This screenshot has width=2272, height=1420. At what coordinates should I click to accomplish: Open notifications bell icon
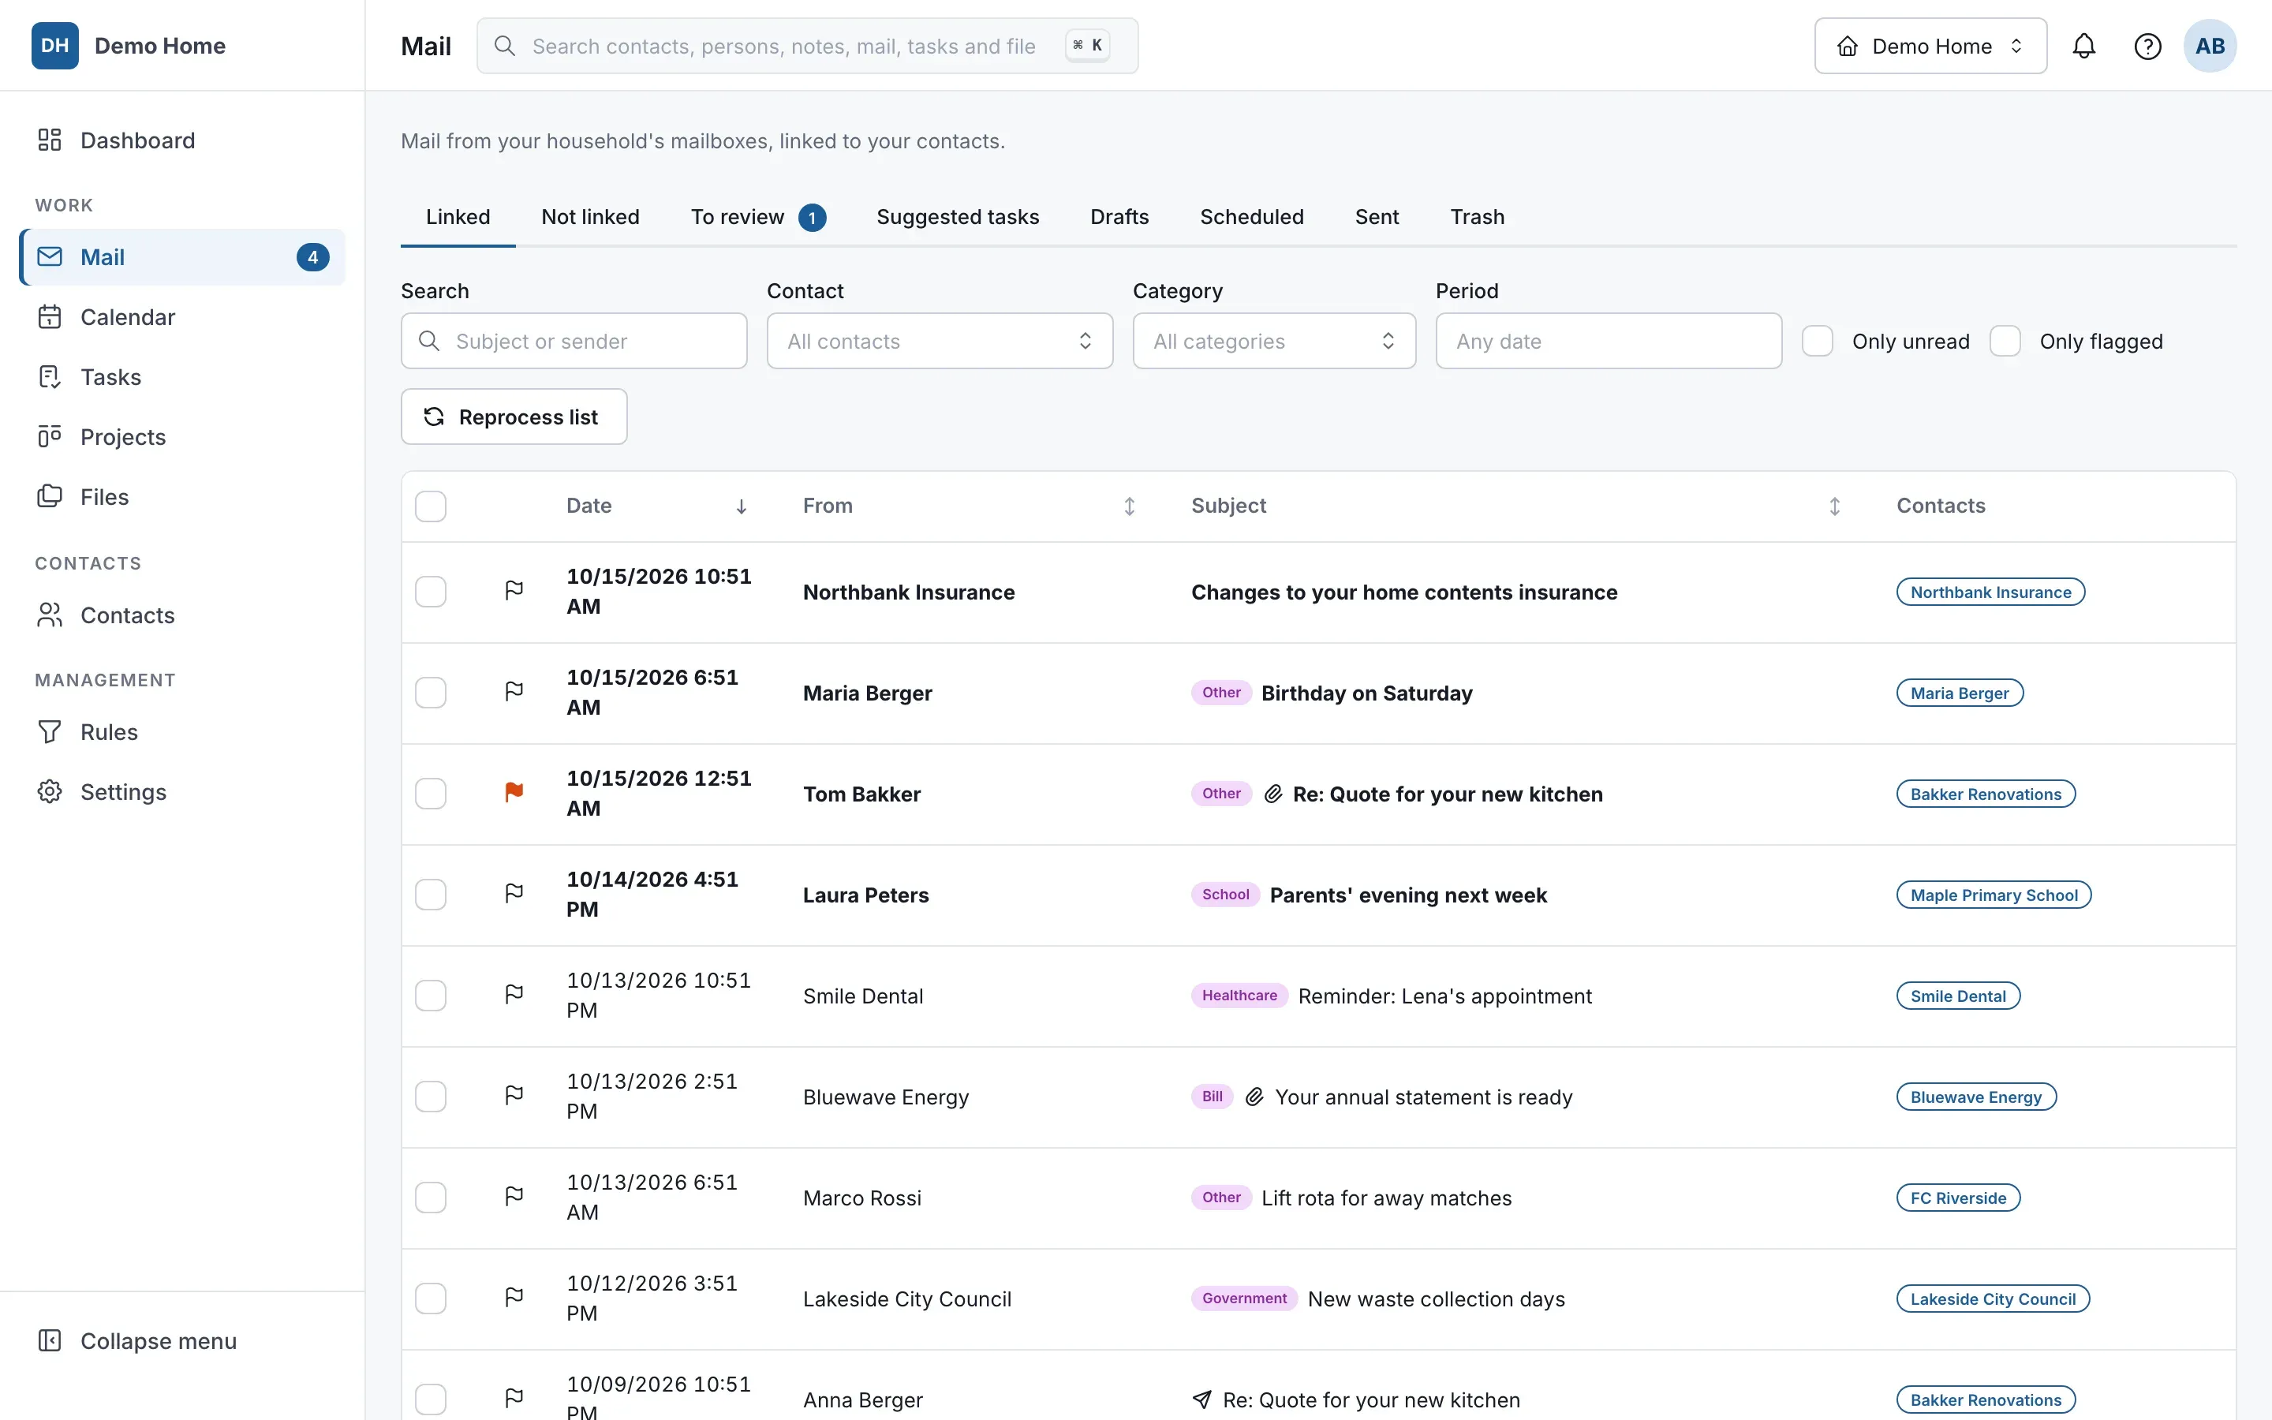[2083, 46]
